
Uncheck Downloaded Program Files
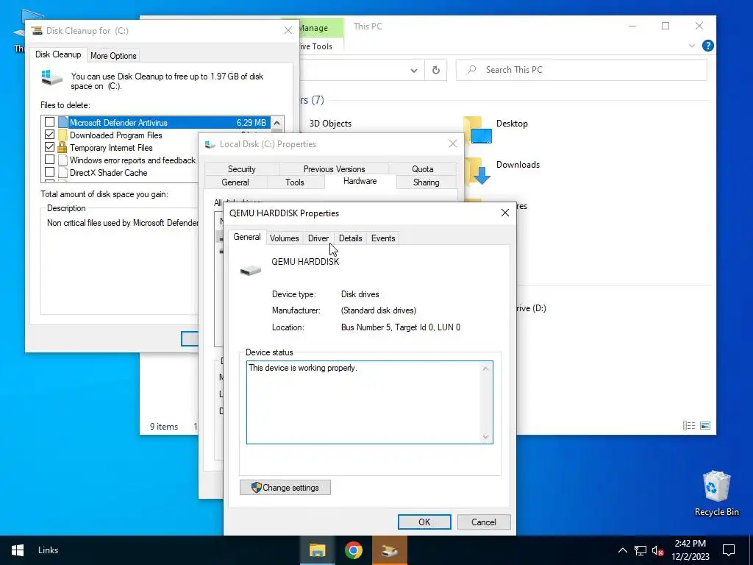(49, 135)
